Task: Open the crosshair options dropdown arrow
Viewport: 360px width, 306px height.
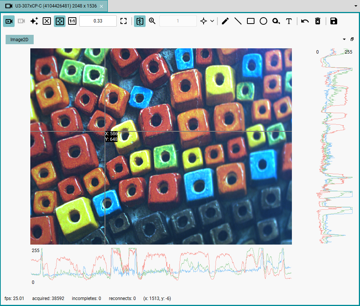Action: click(213, 21)
